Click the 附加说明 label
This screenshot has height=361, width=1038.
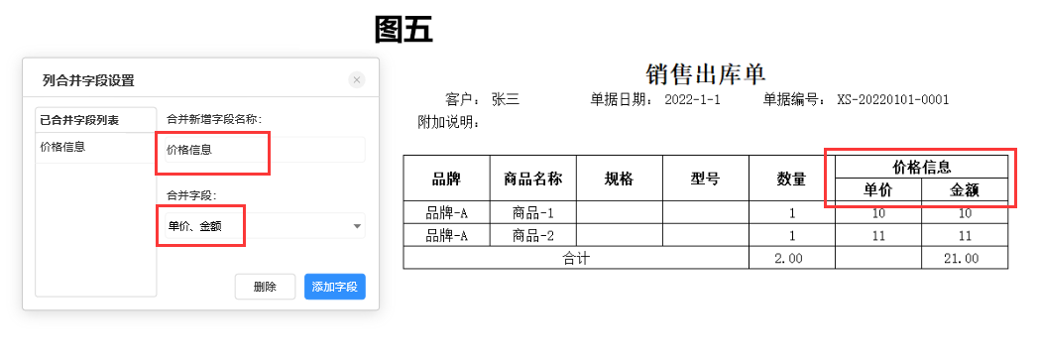pyautogui.click(x=449, y=123)
